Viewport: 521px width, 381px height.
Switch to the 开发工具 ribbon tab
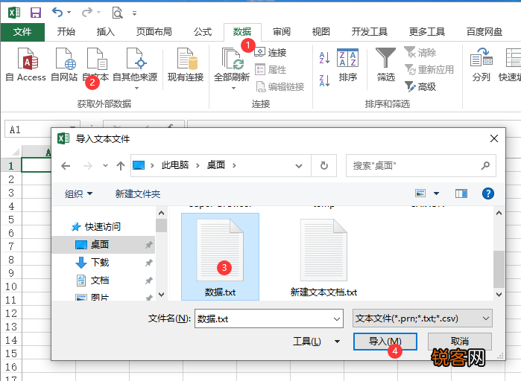pos(370,32)
